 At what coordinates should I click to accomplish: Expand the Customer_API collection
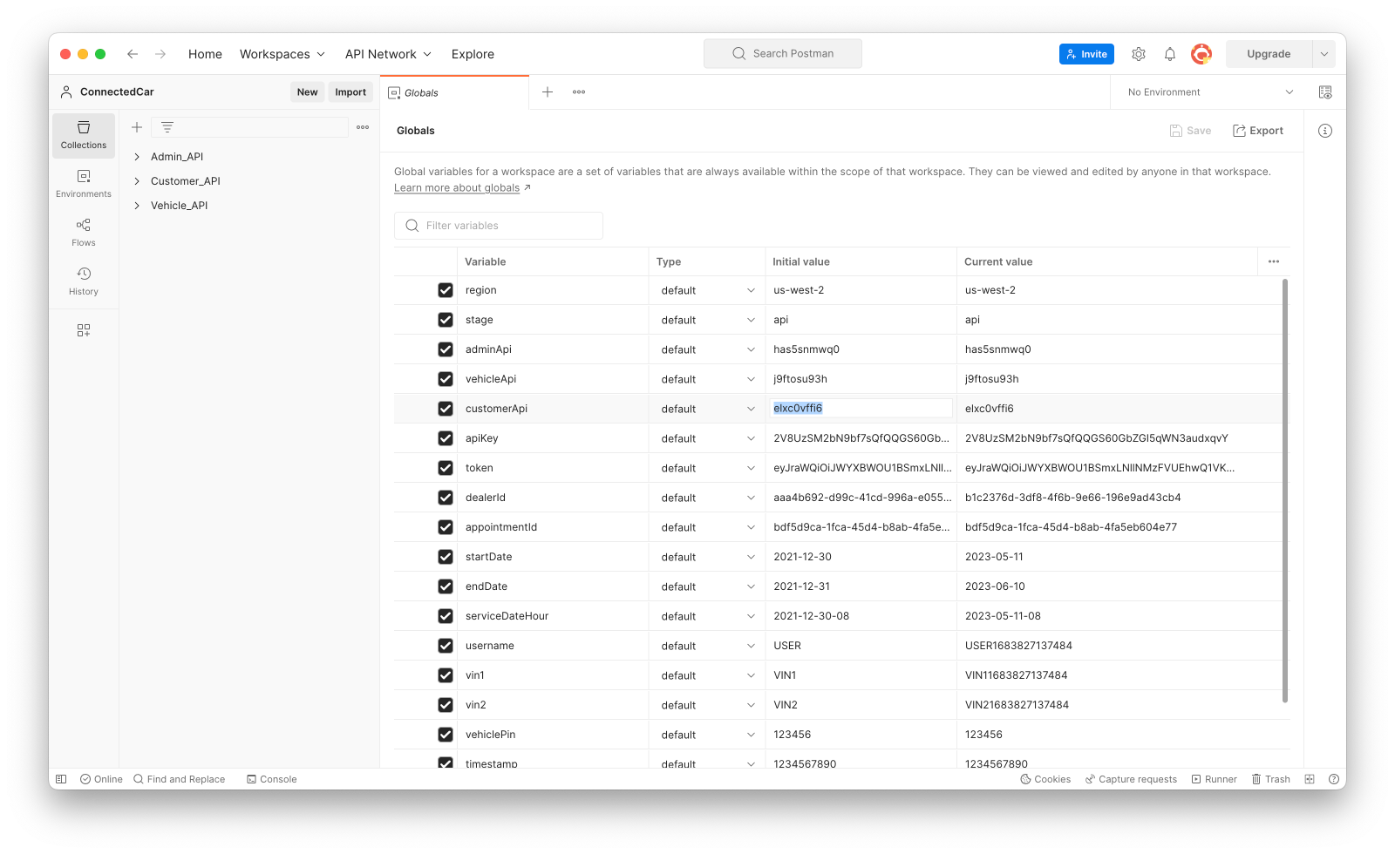pos(137,181)
